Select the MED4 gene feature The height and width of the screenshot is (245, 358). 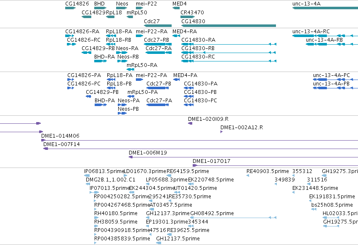tap(176, 8)
